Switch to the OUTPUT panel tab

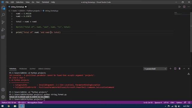pos(32,69)
